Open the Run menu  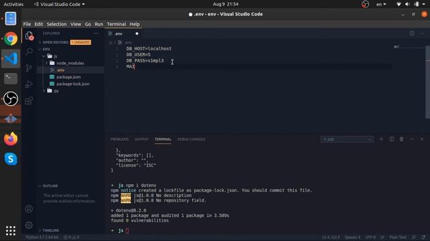(x=99, y=24)
